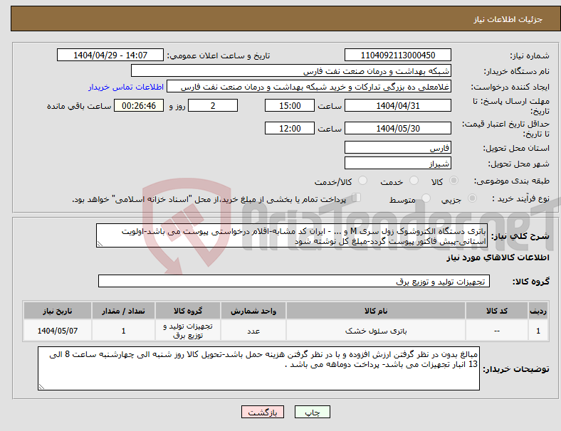Image resolution: width=561 pixels, height=431 pixels.
Task: Click price validity date 1404/05/30
Action: [x=397, y=128]
